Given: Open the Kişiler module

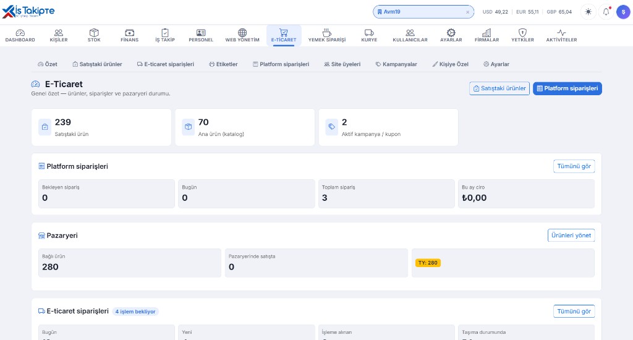Looking at the screenshot, I should click(59, 35).
